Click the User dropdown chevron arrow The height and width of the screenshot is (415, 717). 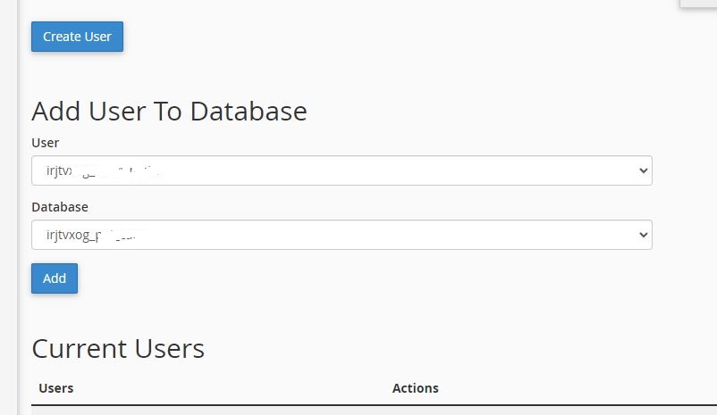pyautogui.click(x=643, y=170)
